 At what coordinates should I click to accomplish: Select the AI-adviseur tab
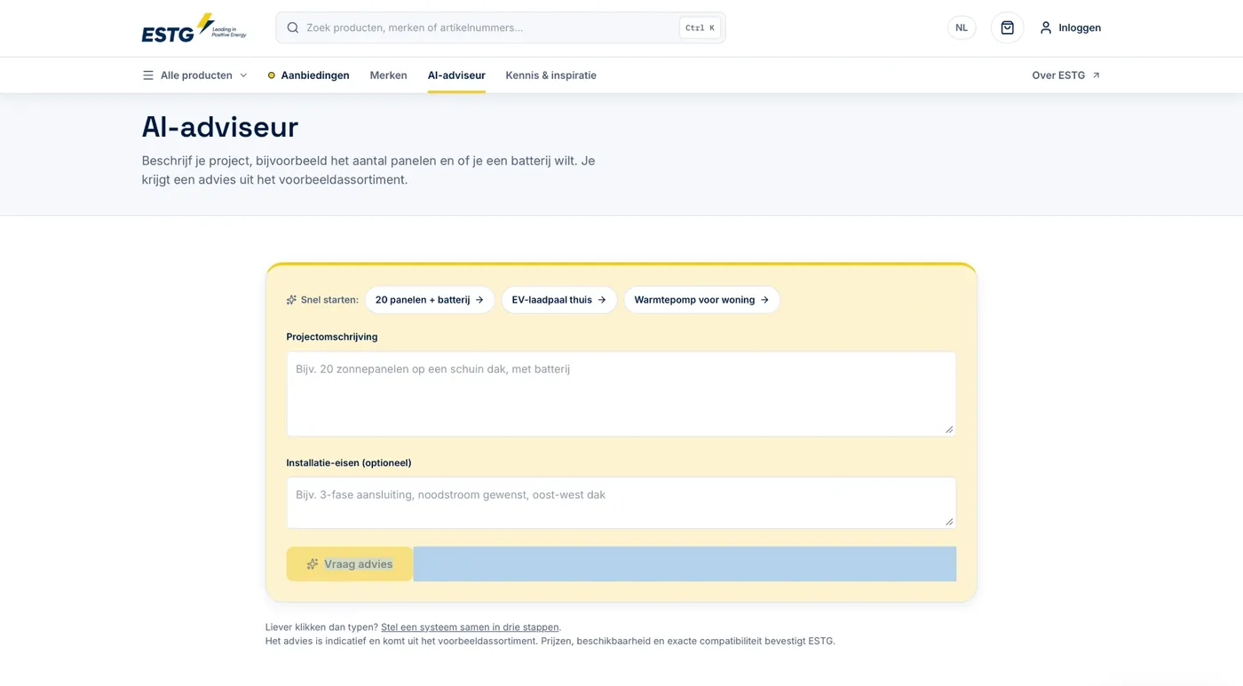[456, 75]
